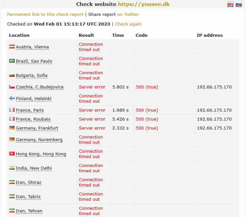Open Brazil, Sao Paulo location
The image size is (251, 217).
point(34,61)
